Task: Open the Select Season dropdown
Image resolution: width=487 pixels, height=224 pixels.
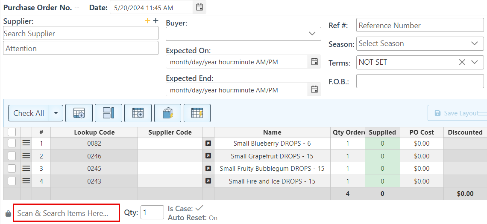Action: (474, 43)
